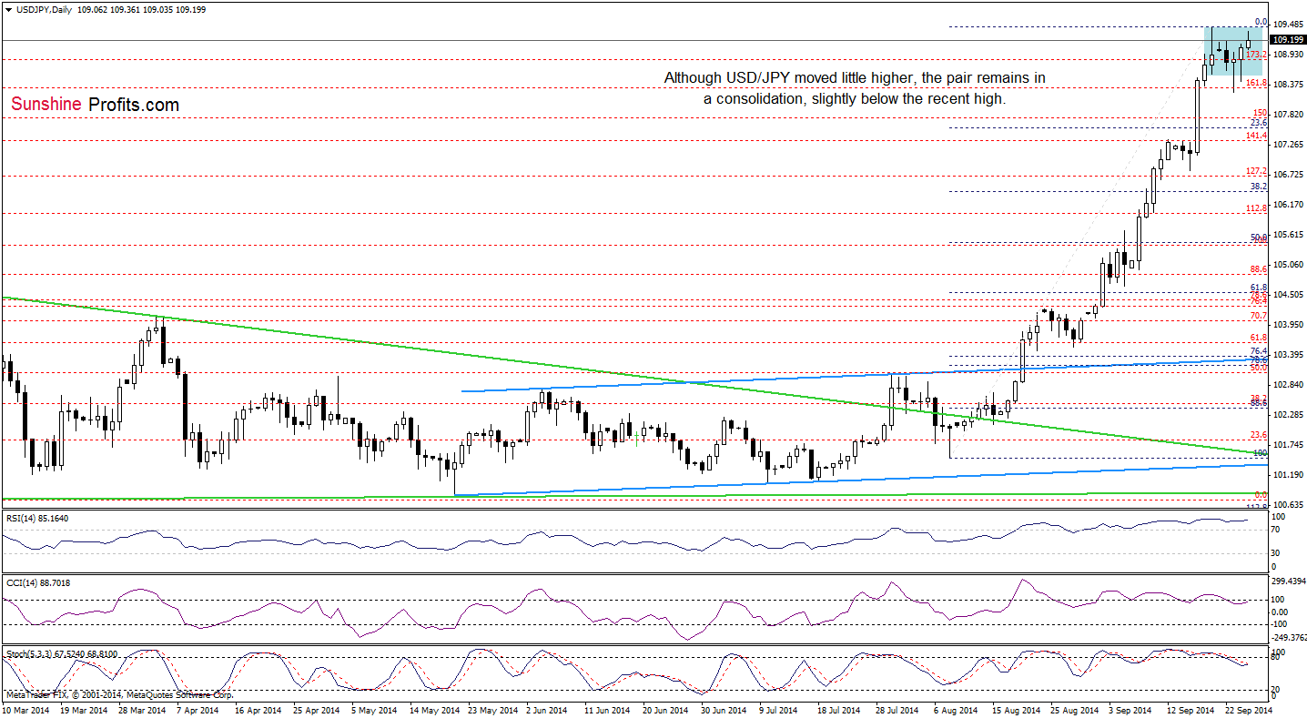Click the -249.3762 CCI scale value
This screenshot has width=1307, height=718.
[1290, 638]
